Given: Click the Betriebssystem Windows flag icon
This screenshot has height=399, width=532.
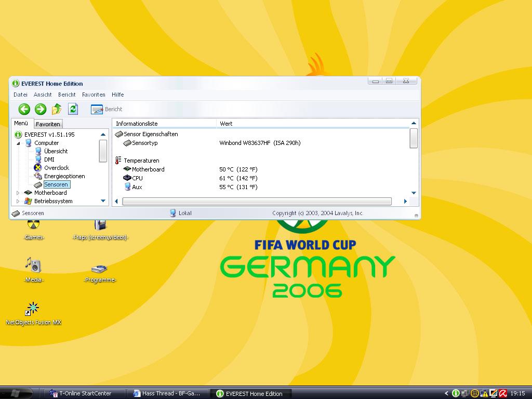Looking at the screenshot, I should (28, 201).
